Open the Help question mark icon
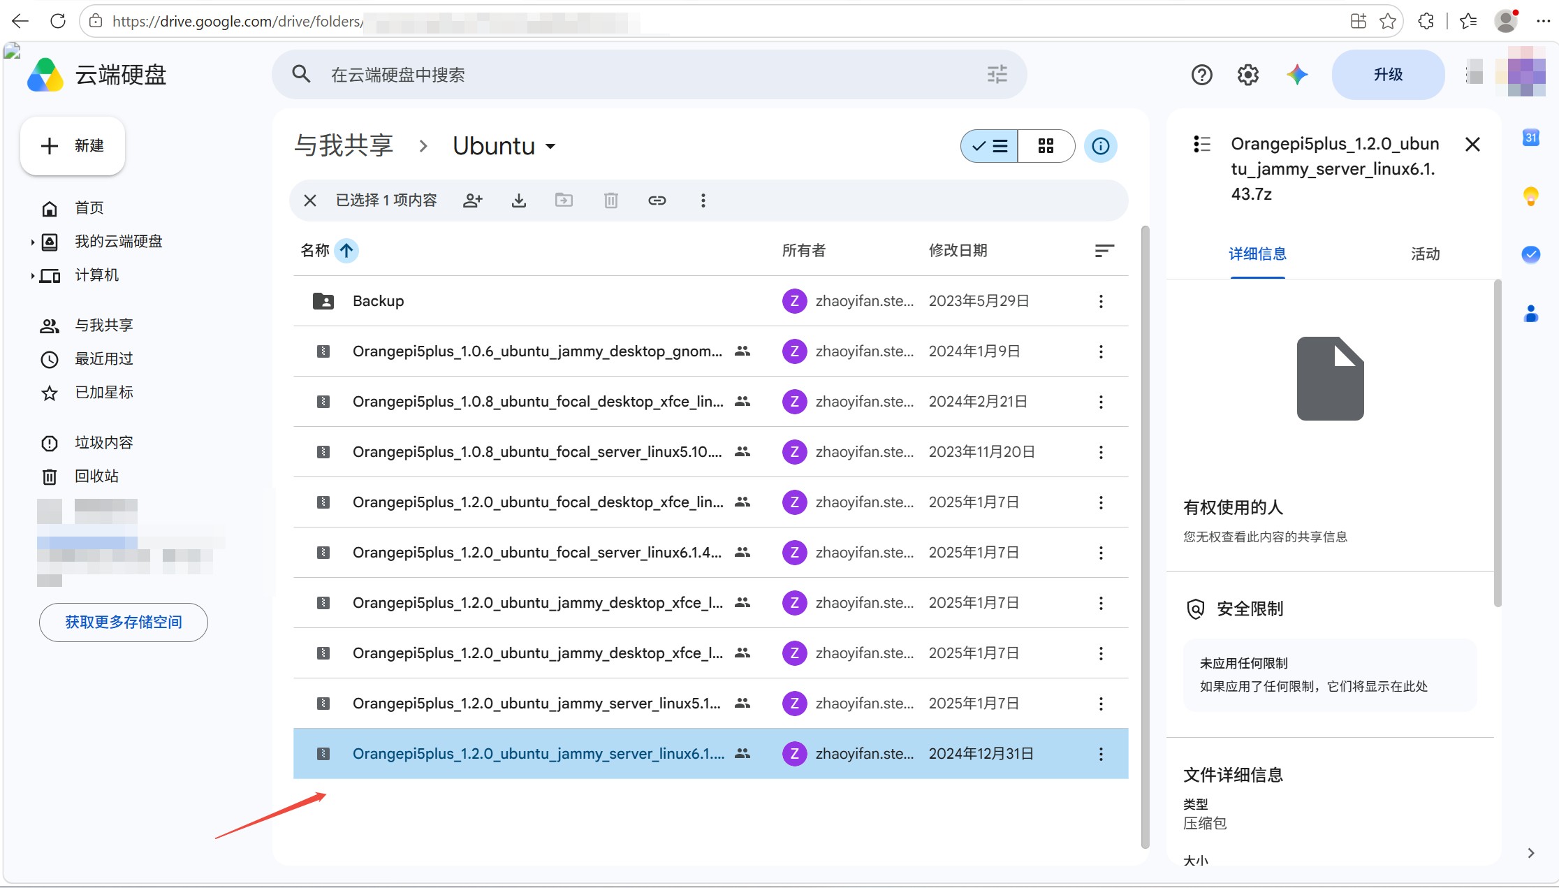 point(1201,75)
